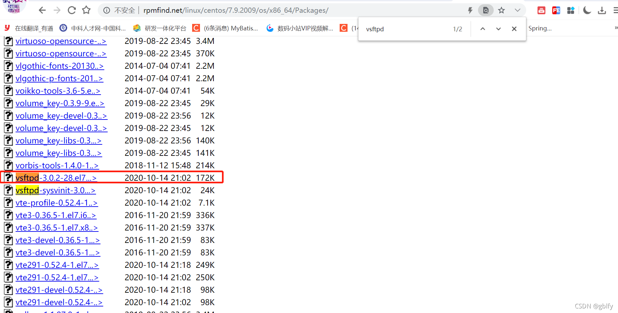Reload the current page
The width and height of the screenshot is (618, 313).
[72, 10]
